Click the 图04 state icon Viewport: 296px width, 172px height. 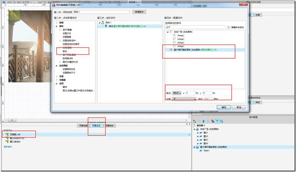[201, 144]
